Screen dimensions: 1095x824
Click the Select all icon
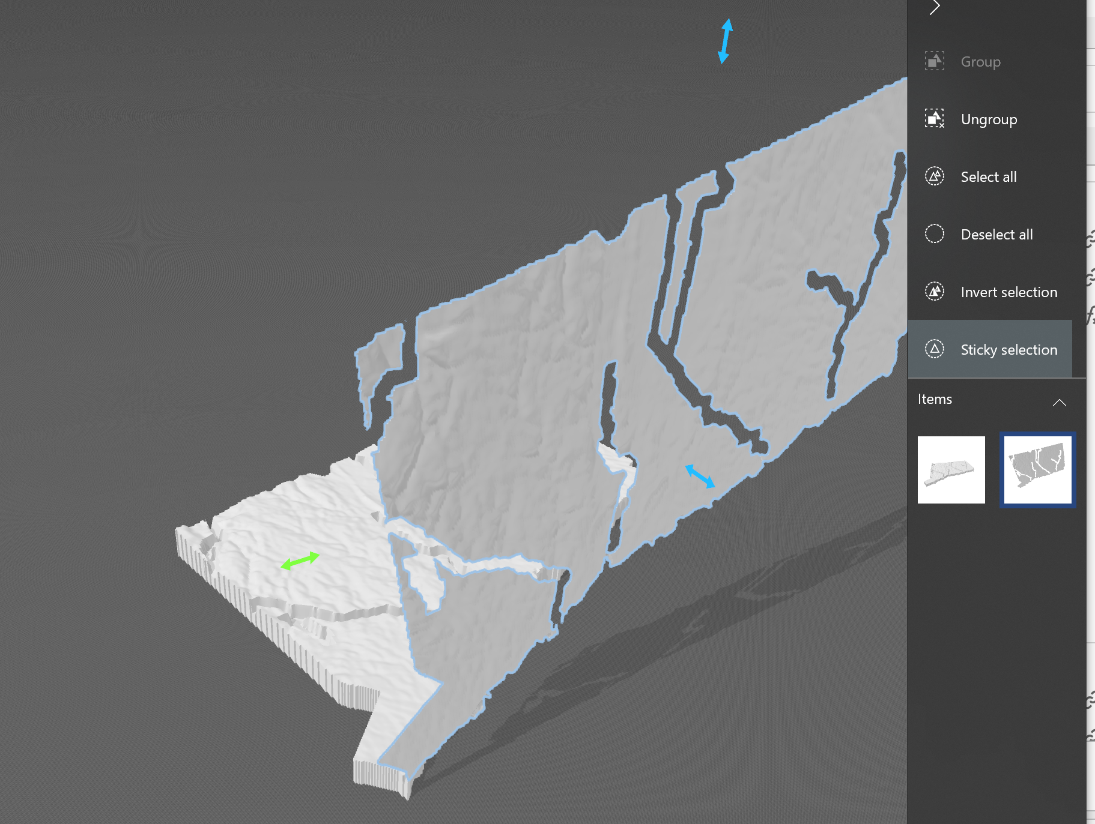click(x=934, y=176)
